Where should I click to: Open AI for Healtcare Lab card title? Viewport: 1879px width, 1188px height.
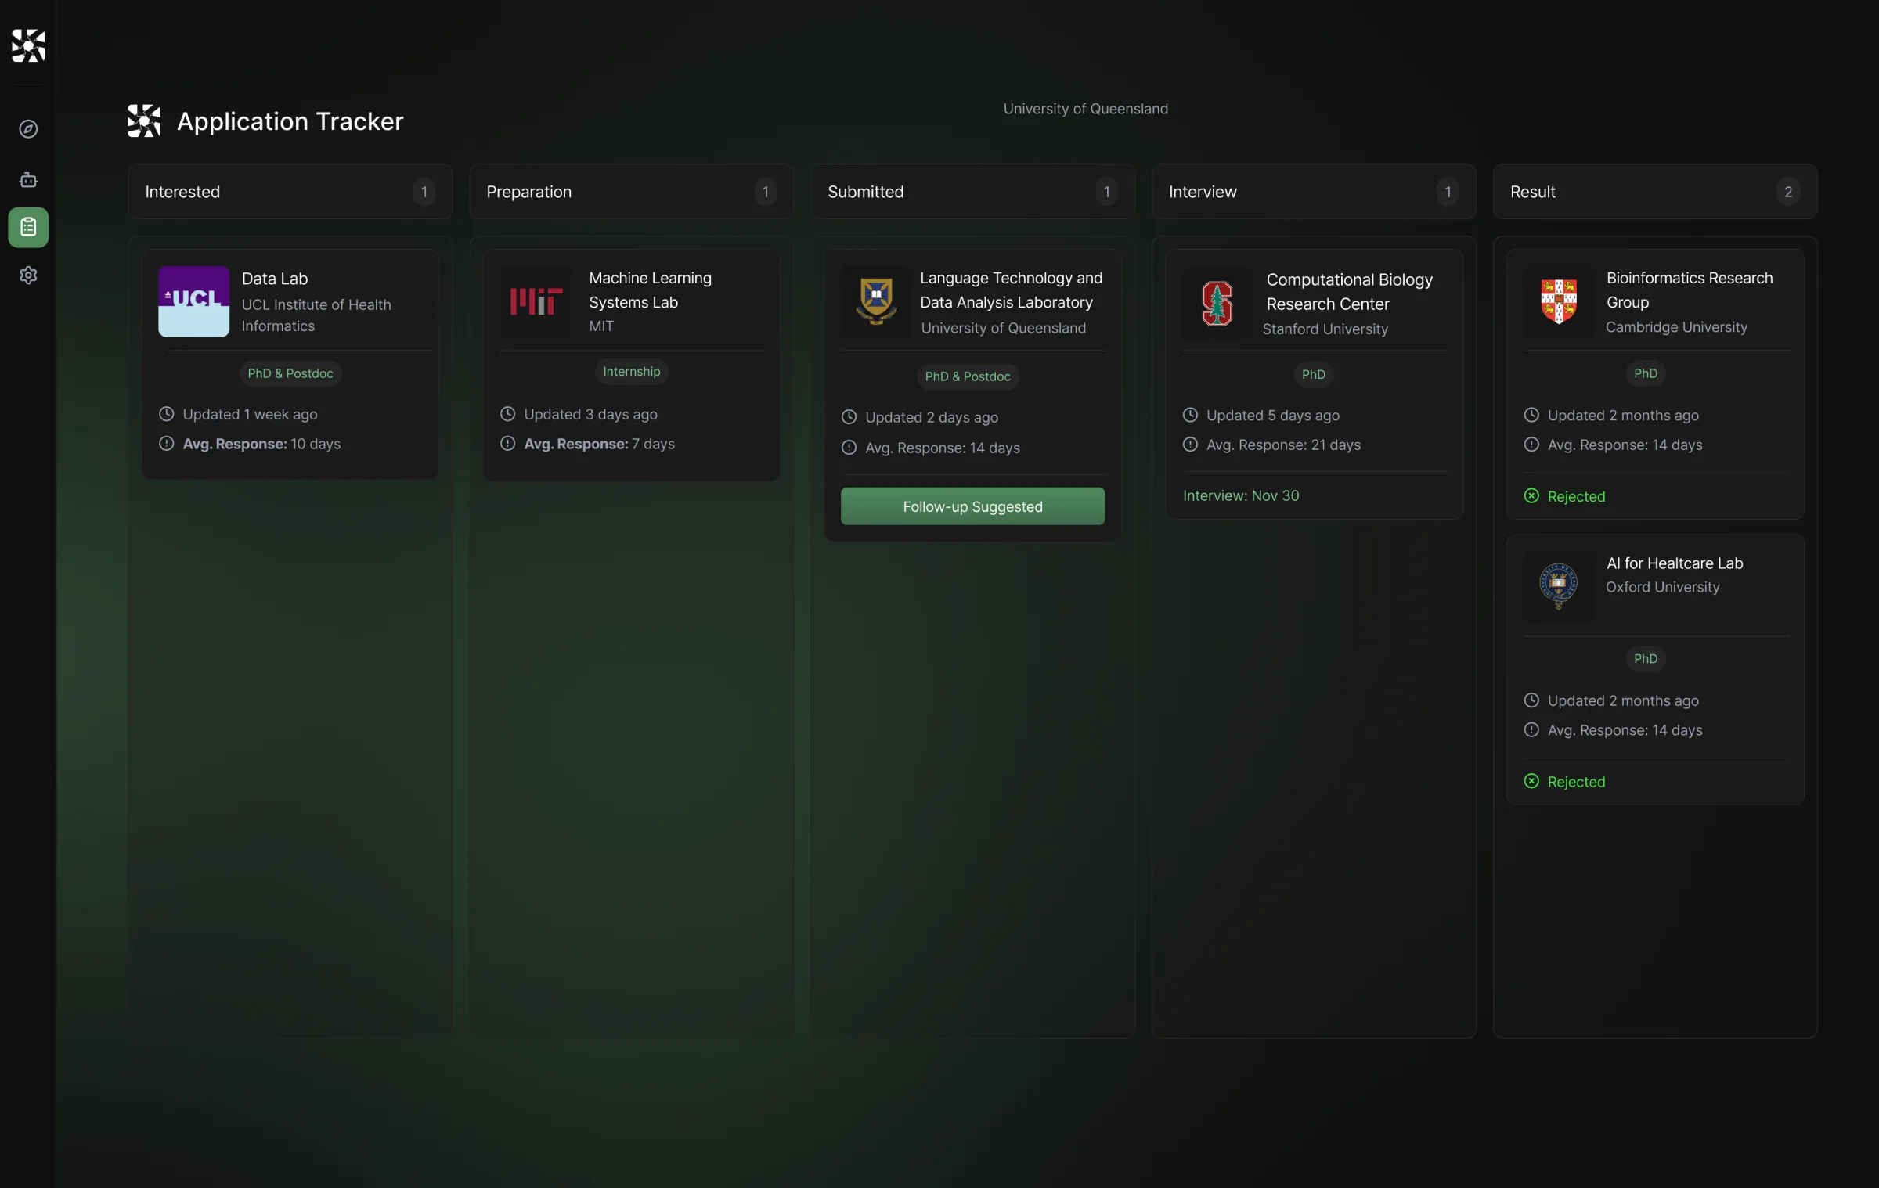pyautogui.click(x=1675, y=563)
